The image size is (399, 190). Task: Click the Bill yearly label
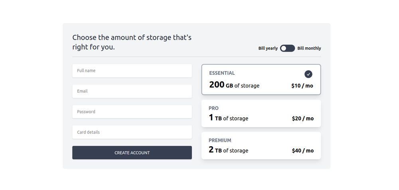[x=268, y=48]
